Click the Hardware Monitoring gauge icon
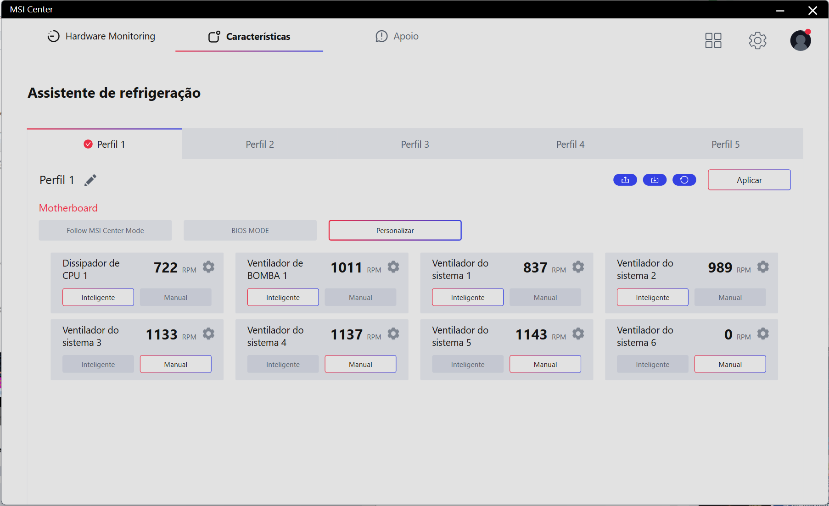This screenshot has width=829, height=506. (54, 36)
